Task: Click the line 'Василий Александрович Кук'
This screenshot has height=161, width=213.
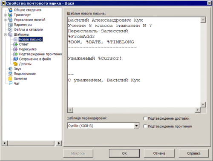Action: [x=105, y=20]
